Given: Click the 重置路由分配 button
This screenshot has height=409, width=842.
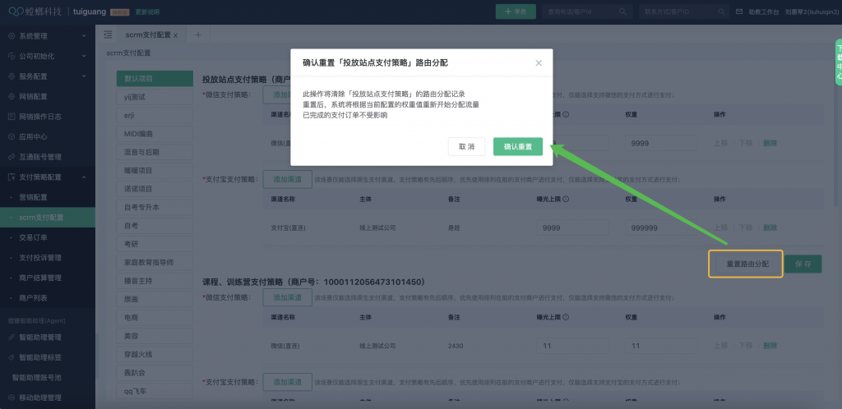Looking at the screenshot, I should tap(747, 264).
